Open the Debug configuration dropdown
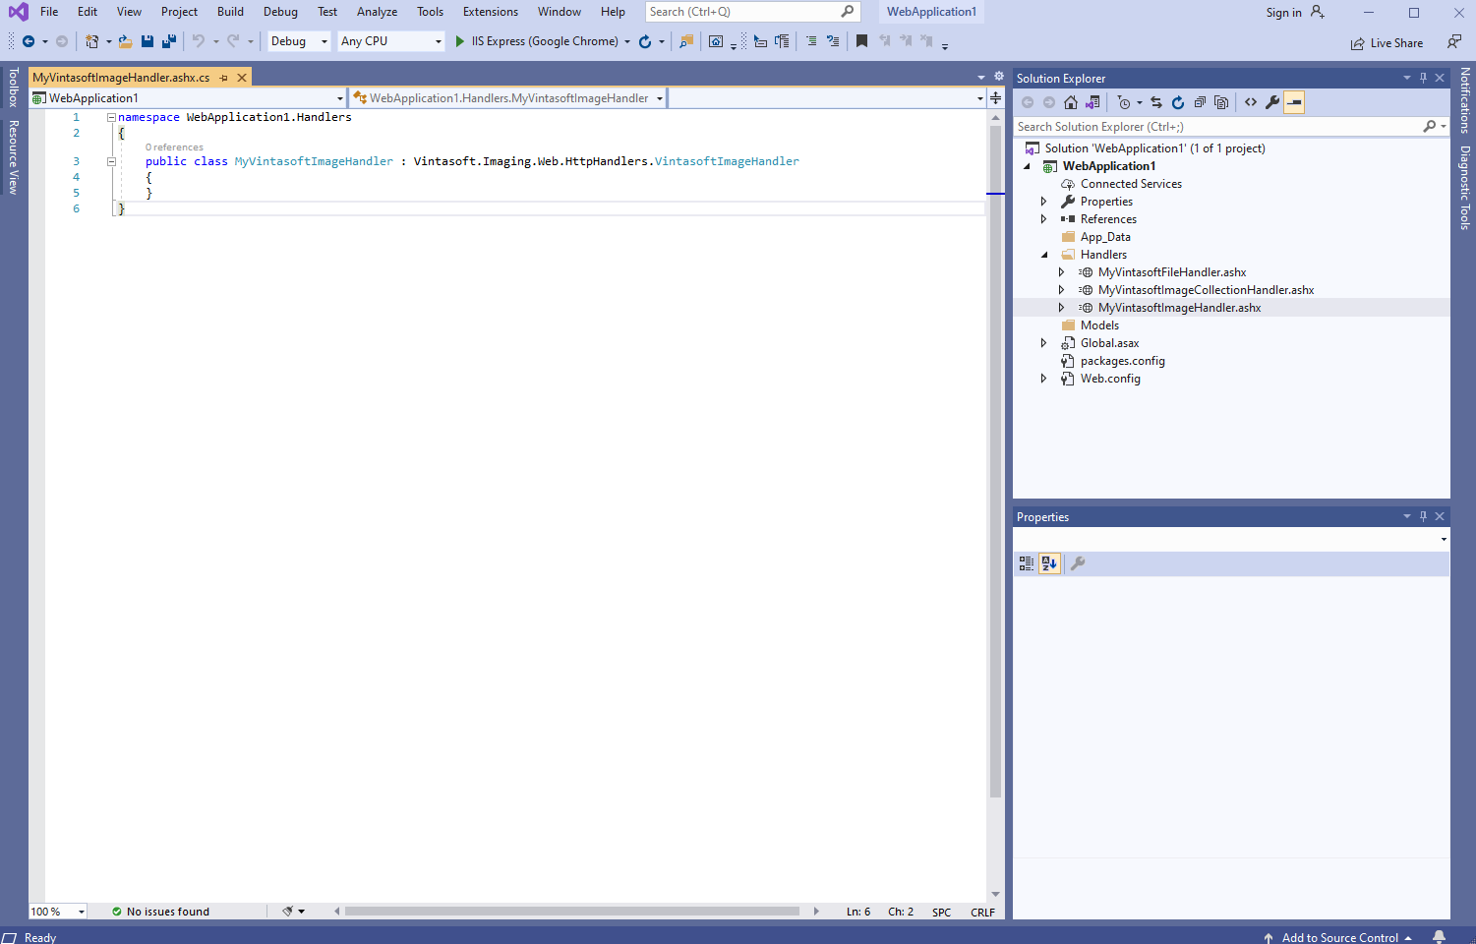Viewport: 1476px width, 944px height. (299, 41)
